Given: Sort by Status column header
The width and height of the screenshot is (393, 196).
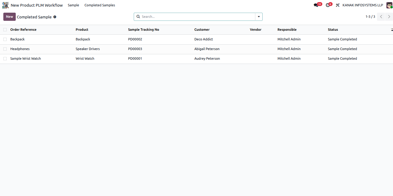Looking at the screenshot, I should [x=333, y=30].
